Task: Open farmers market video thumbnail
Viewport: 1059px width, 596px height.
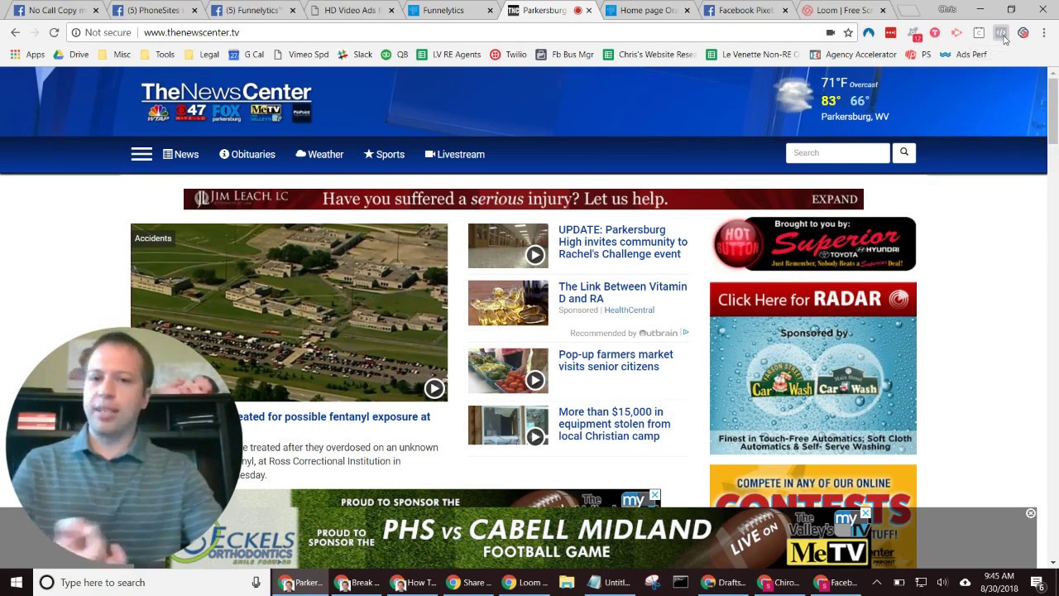Action: tap(508, 371)
